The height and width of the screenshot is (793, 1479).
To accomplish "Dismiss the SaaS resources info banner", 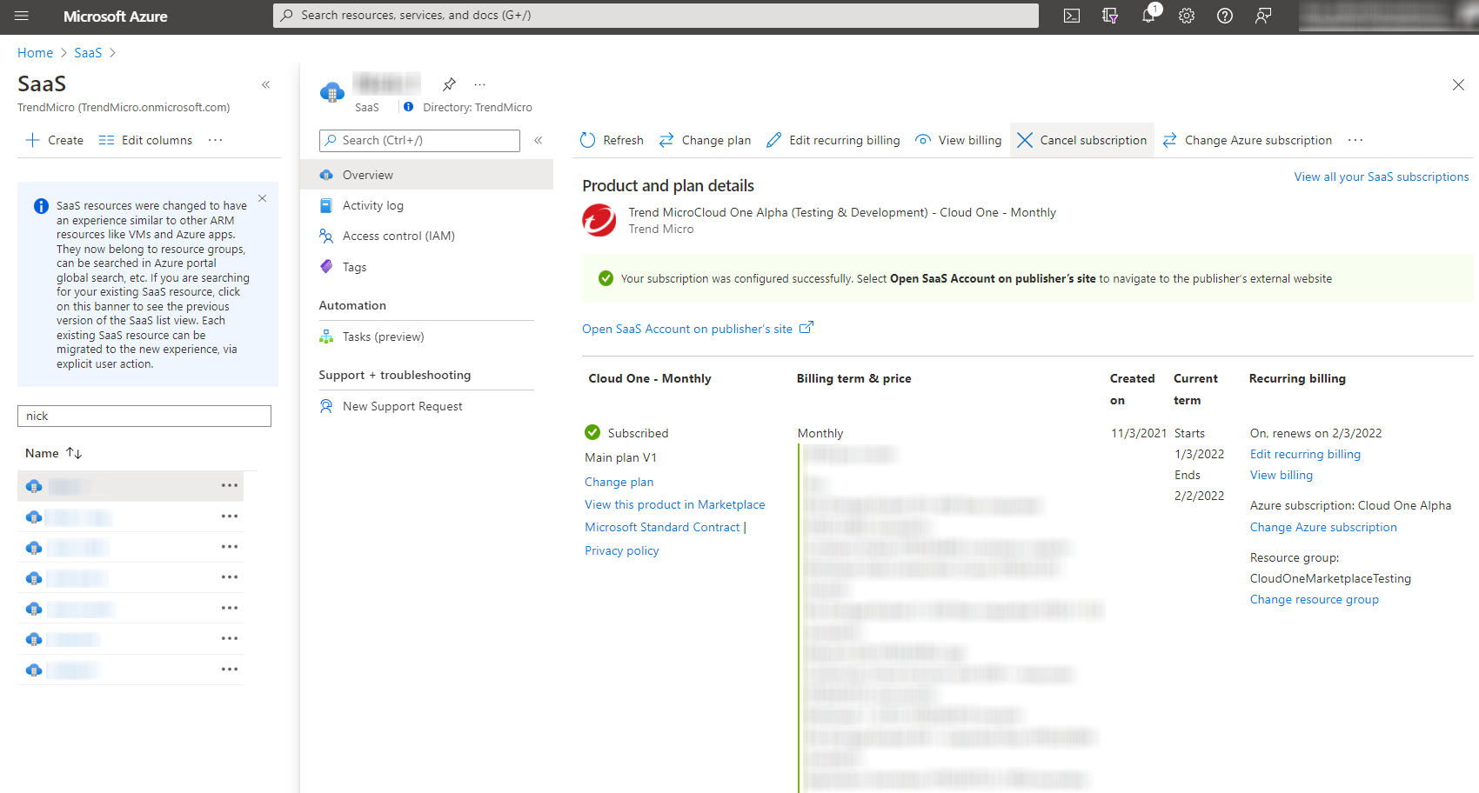I will click(263, 198).
